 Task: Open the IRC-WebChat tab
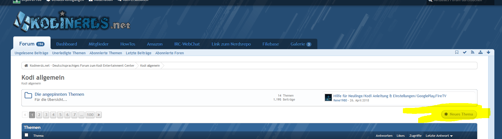point(187,44)
